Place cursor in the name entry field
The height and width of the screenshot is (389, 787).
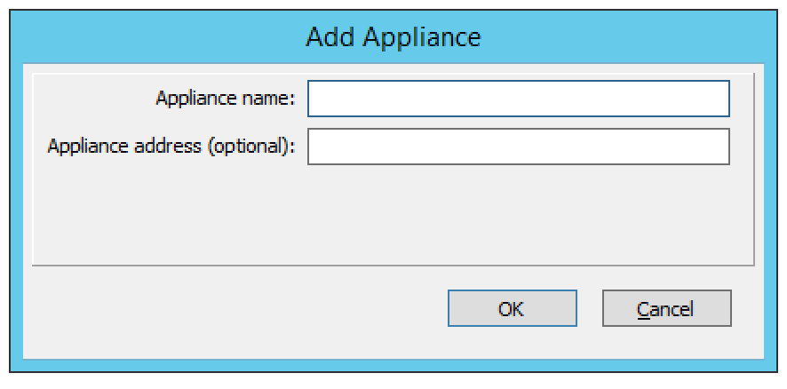pos(518,99)
